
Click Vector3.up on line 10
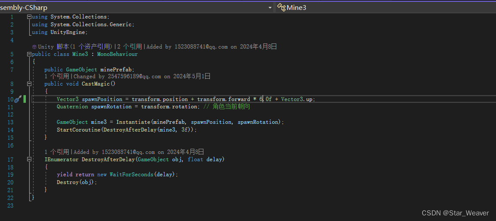click(297, 99)
